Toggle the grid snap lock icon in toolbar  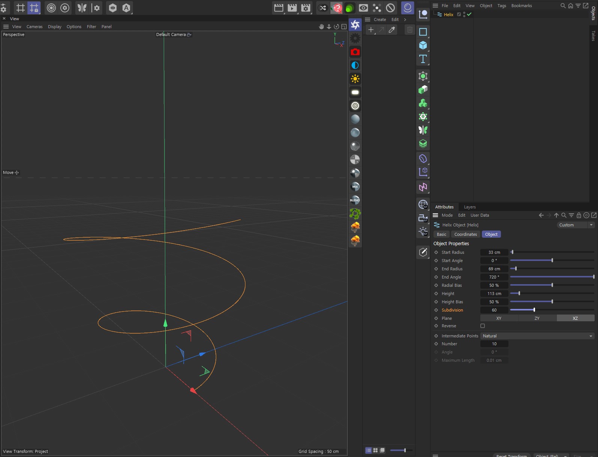[x=34, y=8]
